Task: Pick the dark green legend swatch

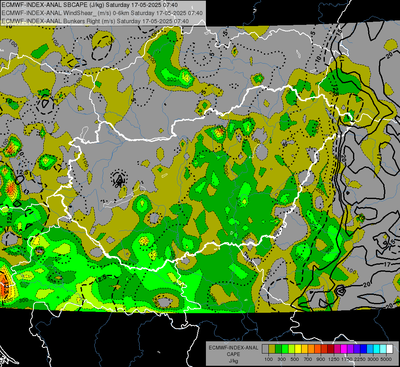Action: [278, 349]
